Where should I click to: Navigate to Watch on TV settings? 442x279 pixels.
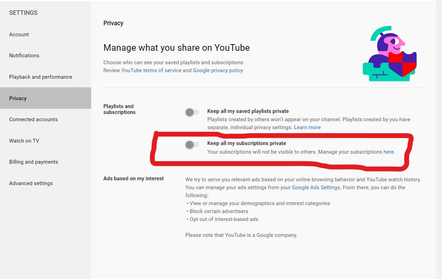click(x=24, y=141)
